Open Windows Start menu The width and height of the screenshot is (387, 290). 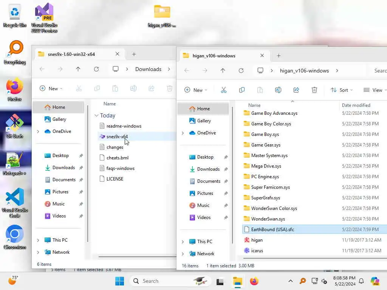[x=120, y=281]
